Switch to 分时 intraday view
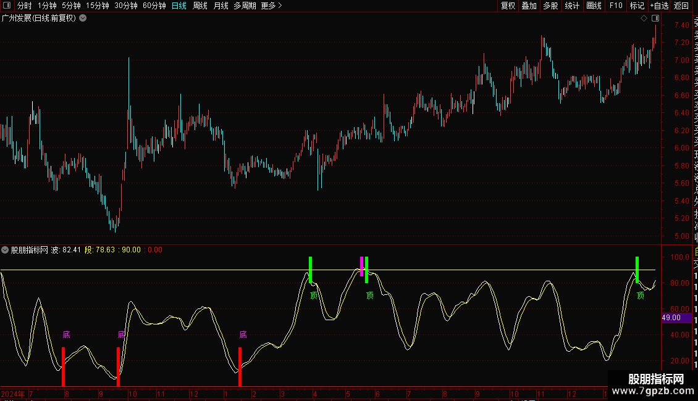This screenshot has height=401, width=698. click(x=25, y=6)
